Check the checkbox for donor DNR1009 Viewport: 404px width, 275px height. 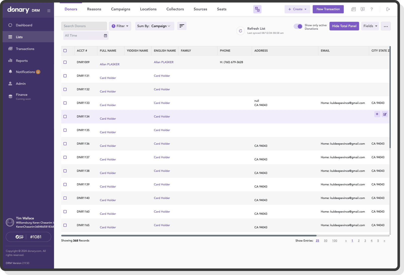coord(65,62)
